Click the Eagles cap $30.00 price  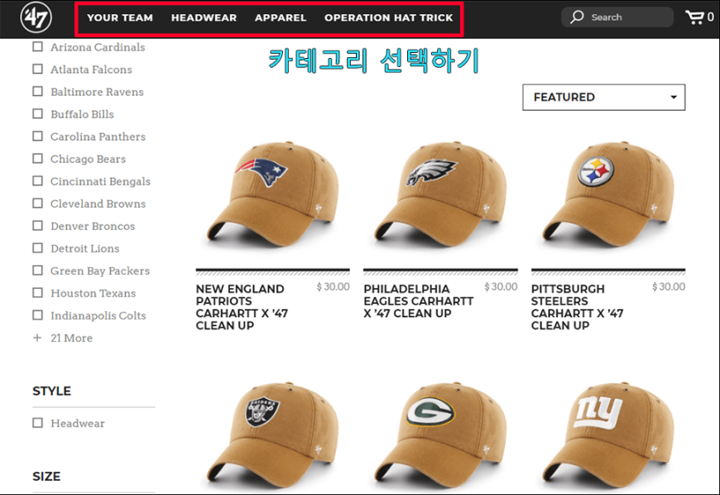[x=501, y=287]
